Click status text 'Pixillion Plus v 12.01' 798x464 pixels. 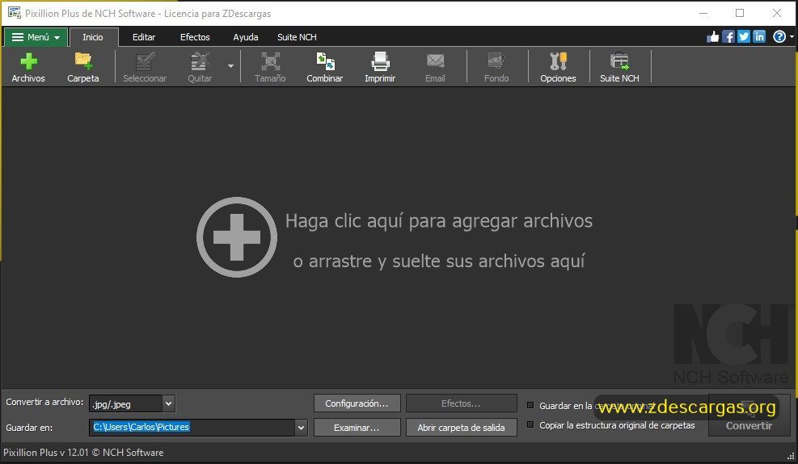coord(46,453)
